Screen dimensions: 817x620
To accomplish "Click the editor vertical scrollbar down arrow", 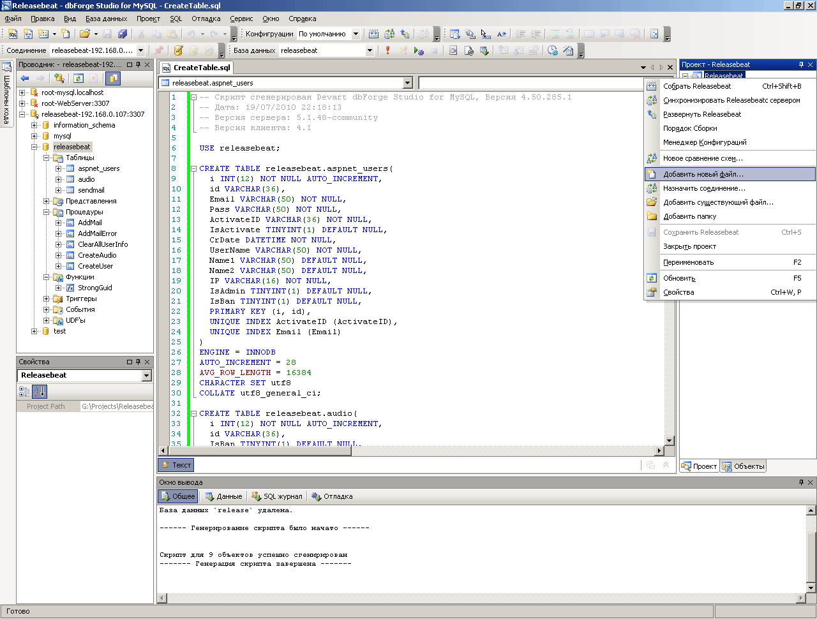I will (669, 440).
